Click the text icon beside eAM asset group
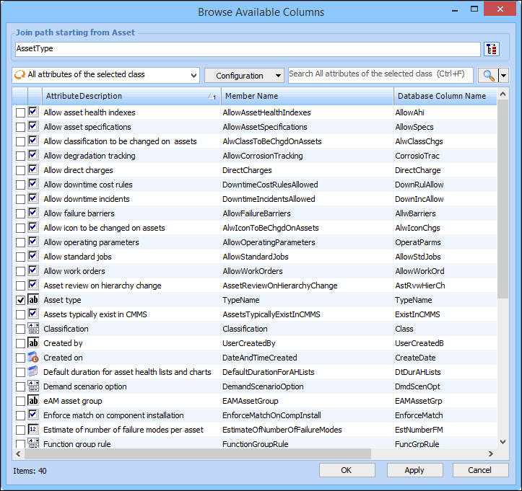Image resolution: width=522 pixels, height=491 pixels. tap(33, 401)
